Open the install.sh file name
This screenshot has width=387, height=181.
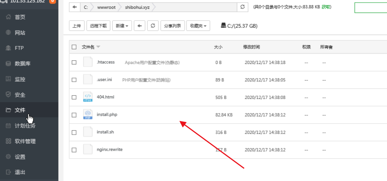point(105,132)
